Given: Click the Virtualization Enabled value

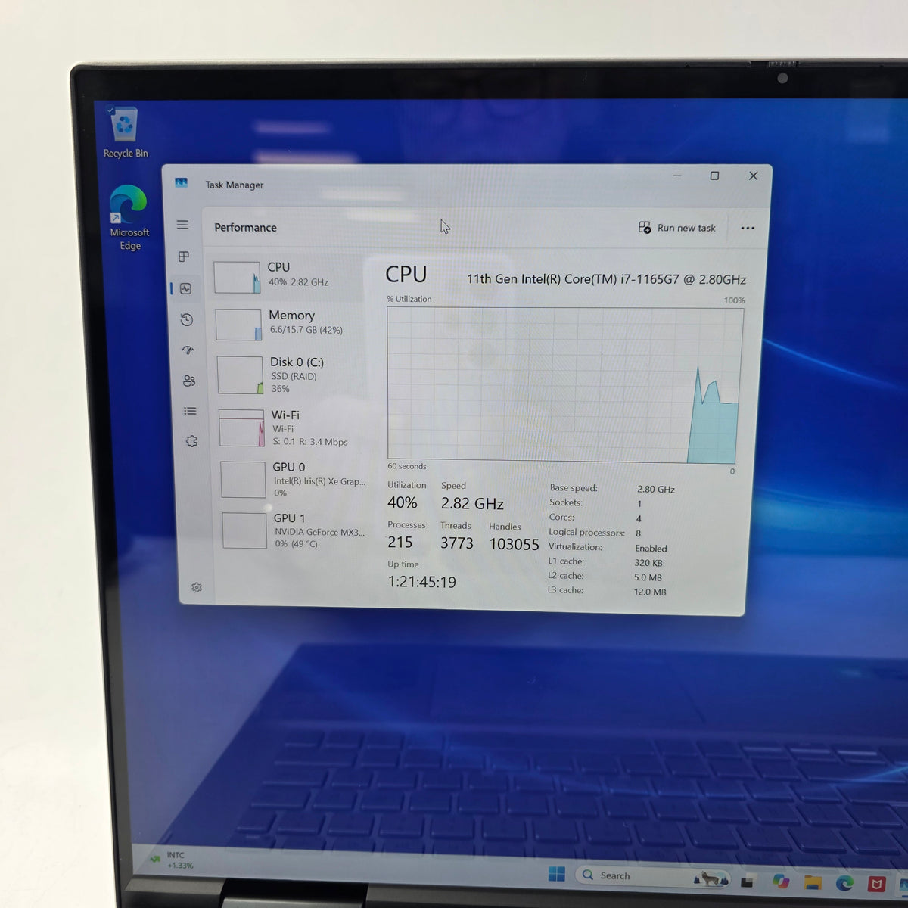Looking at the screenshot, I should [651, 549].
